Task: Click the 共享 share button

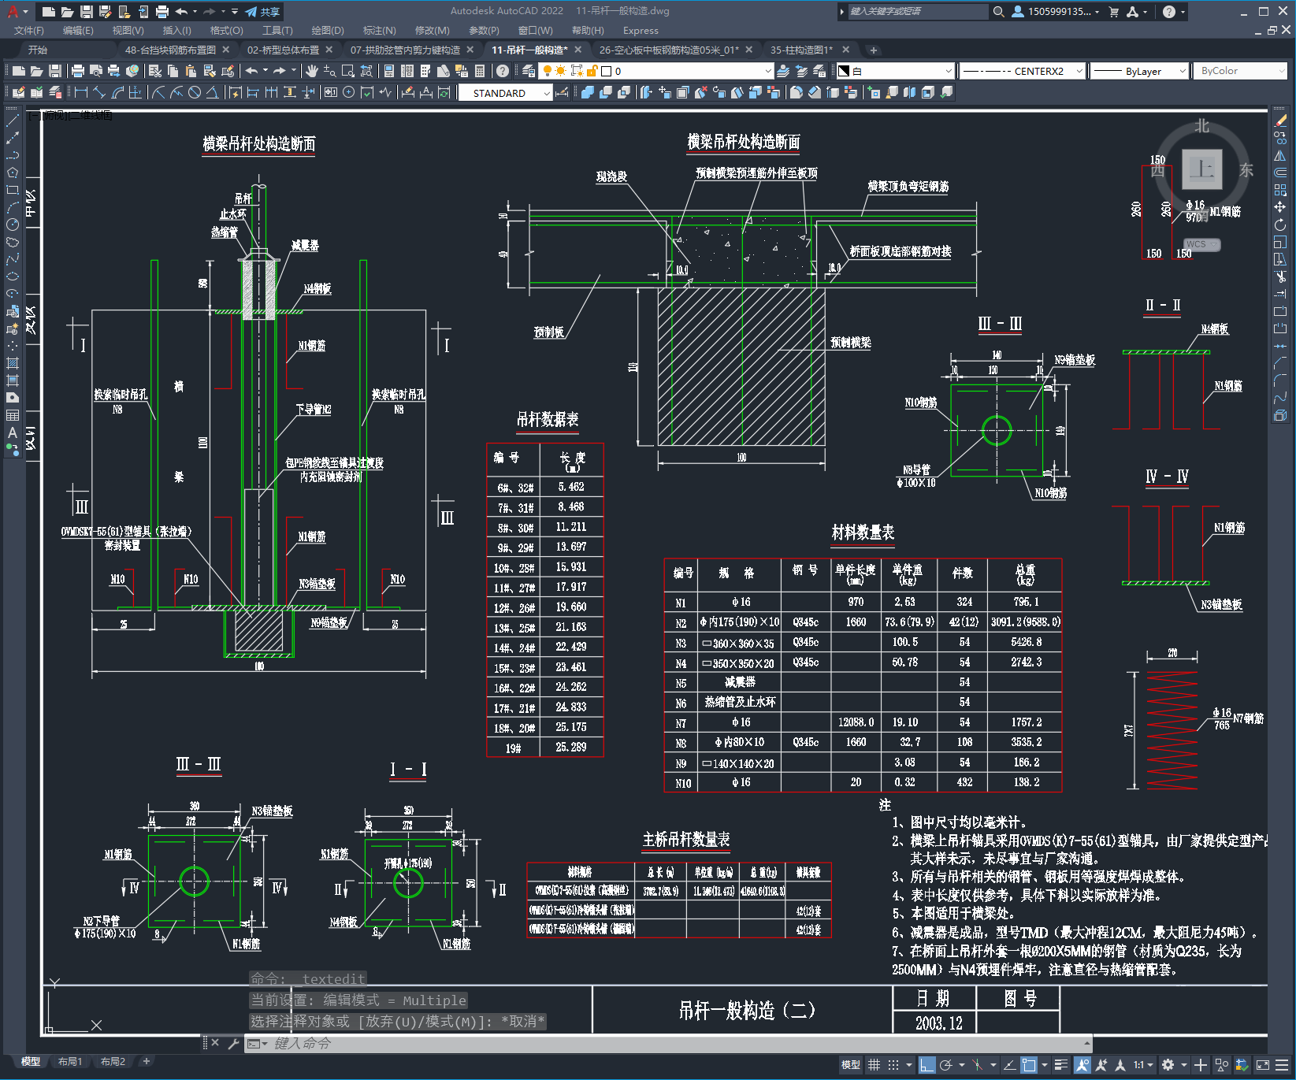Action: click(x=262, y=12)
